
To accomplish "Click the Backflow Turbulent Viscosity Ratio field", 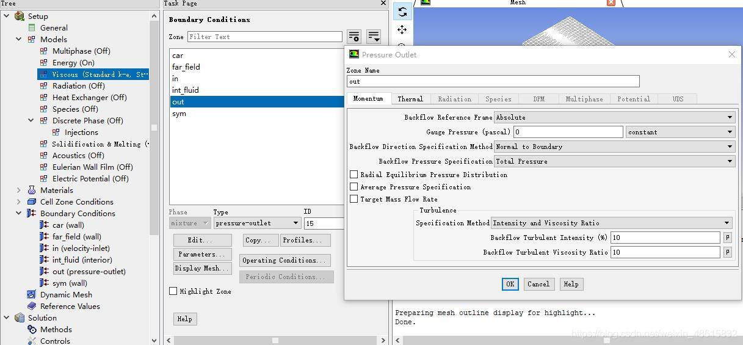I will pyautogui.click(x=665, y=252).
